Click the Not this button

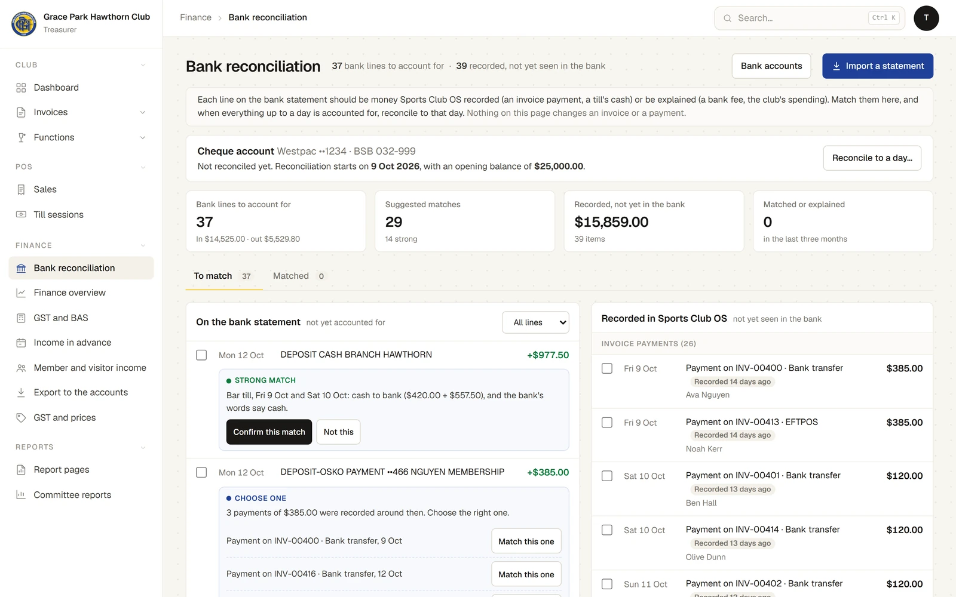pyautogui.click(x=338, y=432)
